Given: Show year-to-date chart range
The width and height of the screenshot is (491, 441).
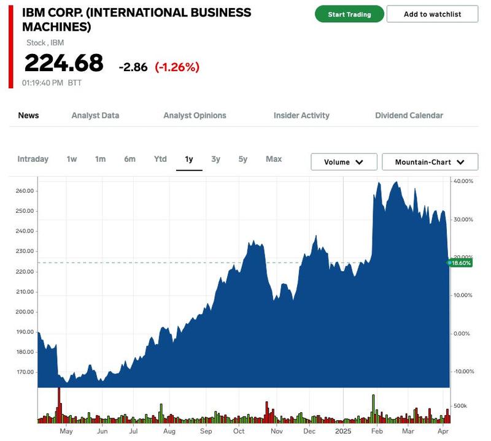Looking at the screenshot, I should tap(160, 159).
